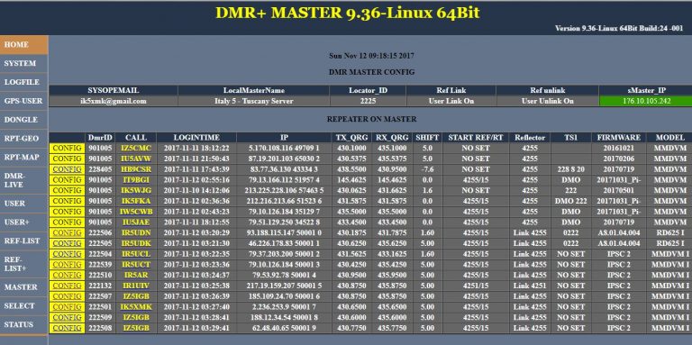This screenshot has width=692, height=345.
Task: Open CONFIG for repeater IR5UDN
Action: [67, 232]
